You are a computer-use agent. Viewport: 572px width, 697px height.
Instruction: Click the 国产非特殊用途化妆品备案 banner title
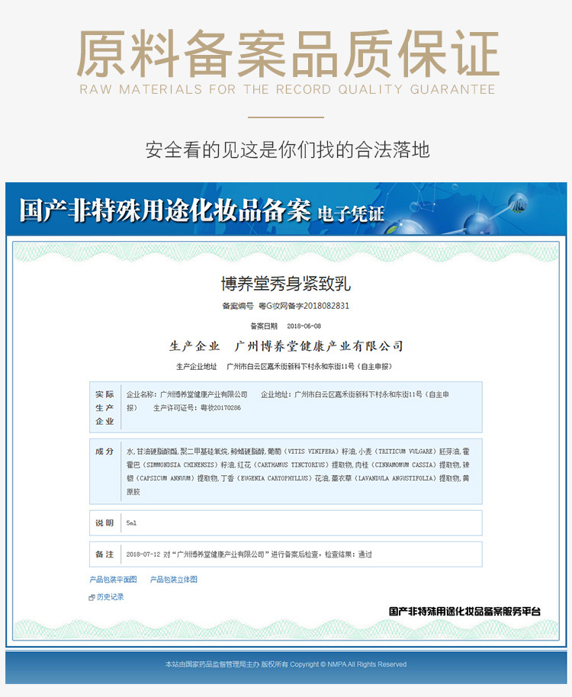click(x=165, y=210)
